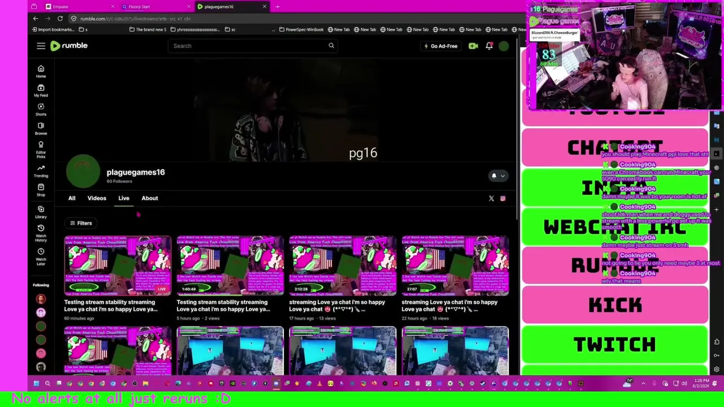Click the plaguegames16 channel name
This screenshot has height=407, width=724.
(x=136, y=172)
